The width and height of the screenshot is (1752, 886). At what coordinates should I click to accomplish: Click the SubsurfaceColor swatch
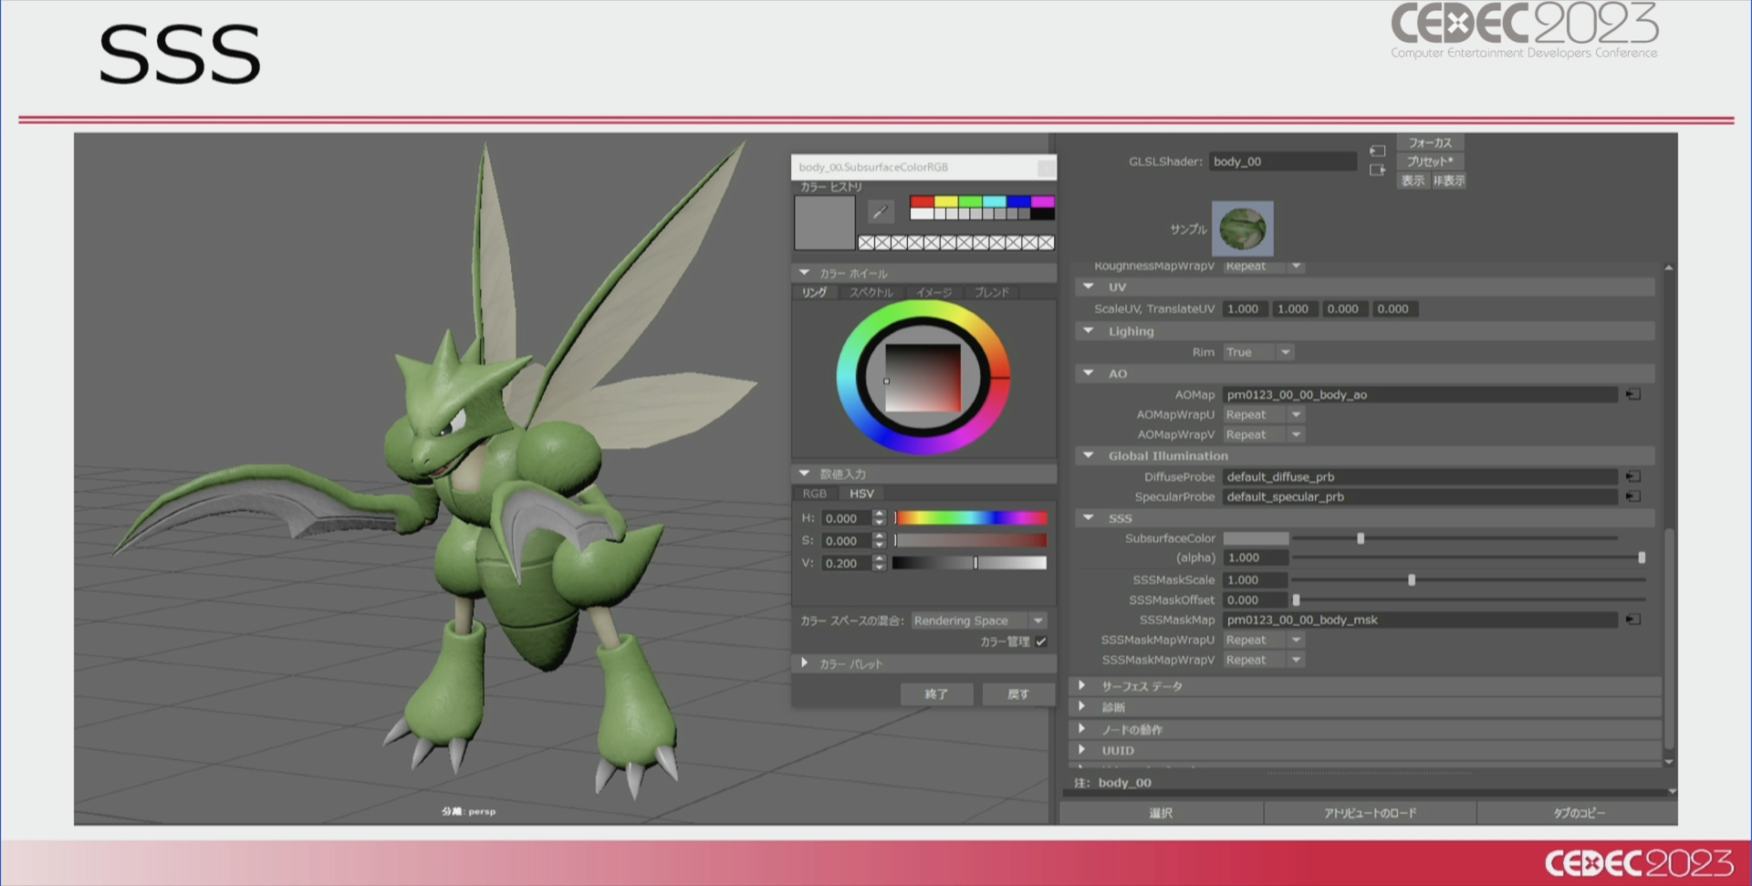[1256, 538]
